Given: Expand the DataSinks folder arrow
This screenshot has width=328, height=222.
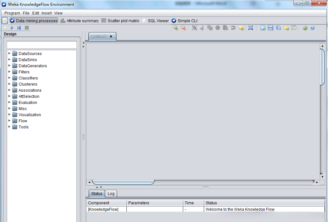Looking at the screenshot, I should [9, 60].
